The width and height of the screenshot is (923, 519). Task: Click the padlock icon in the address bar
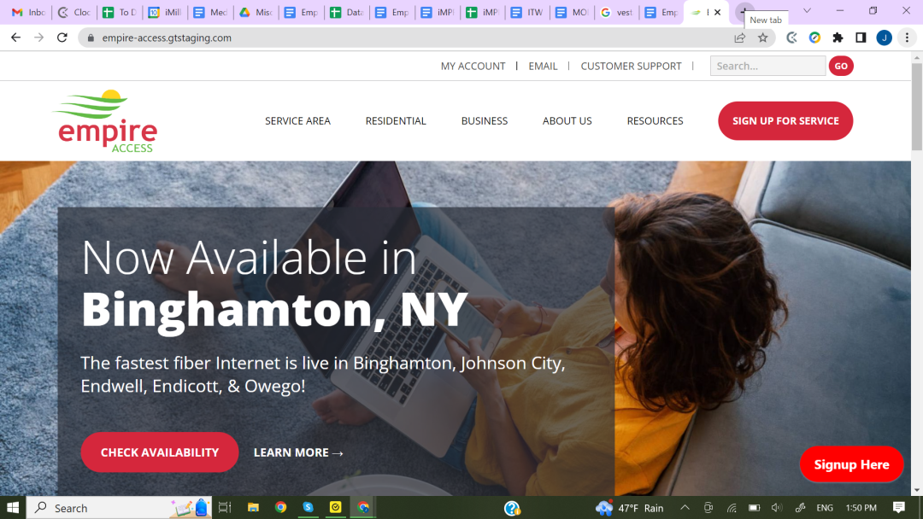click(x=91, y=38)
